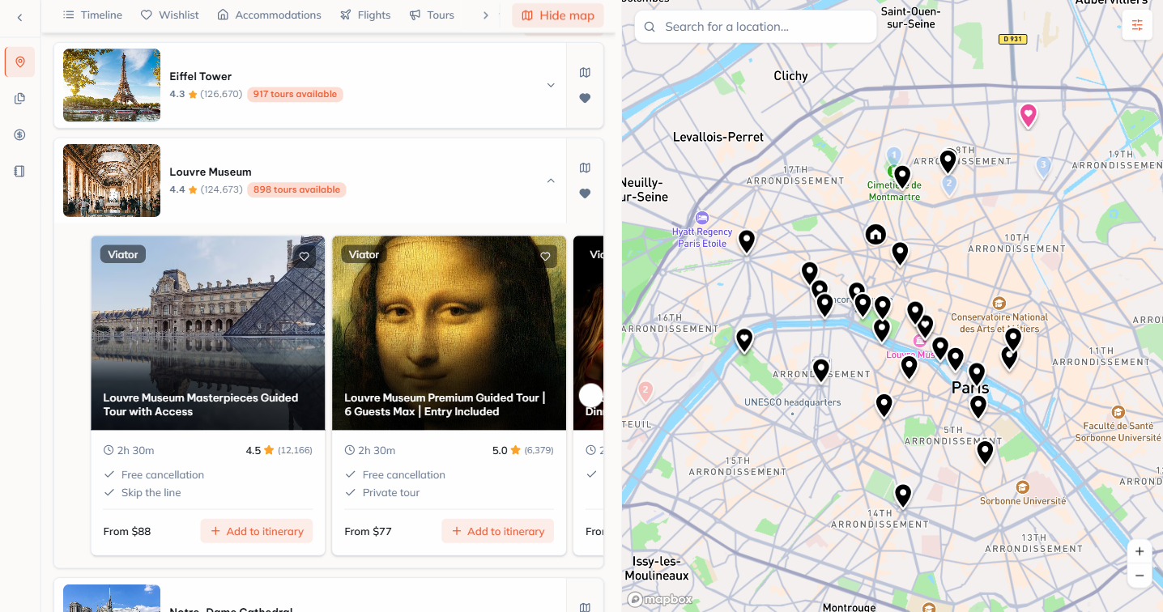
Task: Switch to the Wishlist tab
Action: (x=170, y=15)
